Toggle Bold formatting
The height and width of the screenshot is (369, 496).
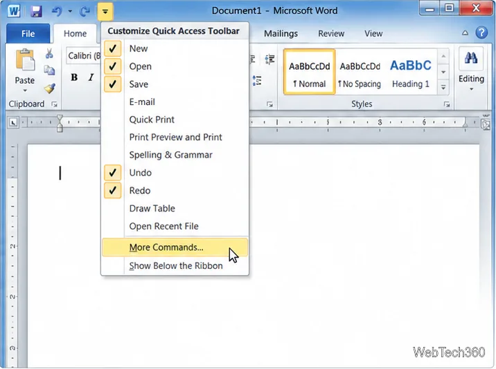click(x=74, y=77)
